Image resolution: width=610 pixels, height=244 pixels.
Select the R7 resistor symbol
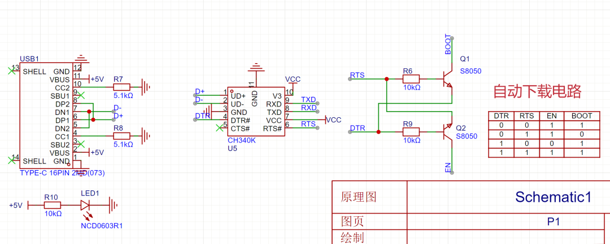tap(121, 87)
